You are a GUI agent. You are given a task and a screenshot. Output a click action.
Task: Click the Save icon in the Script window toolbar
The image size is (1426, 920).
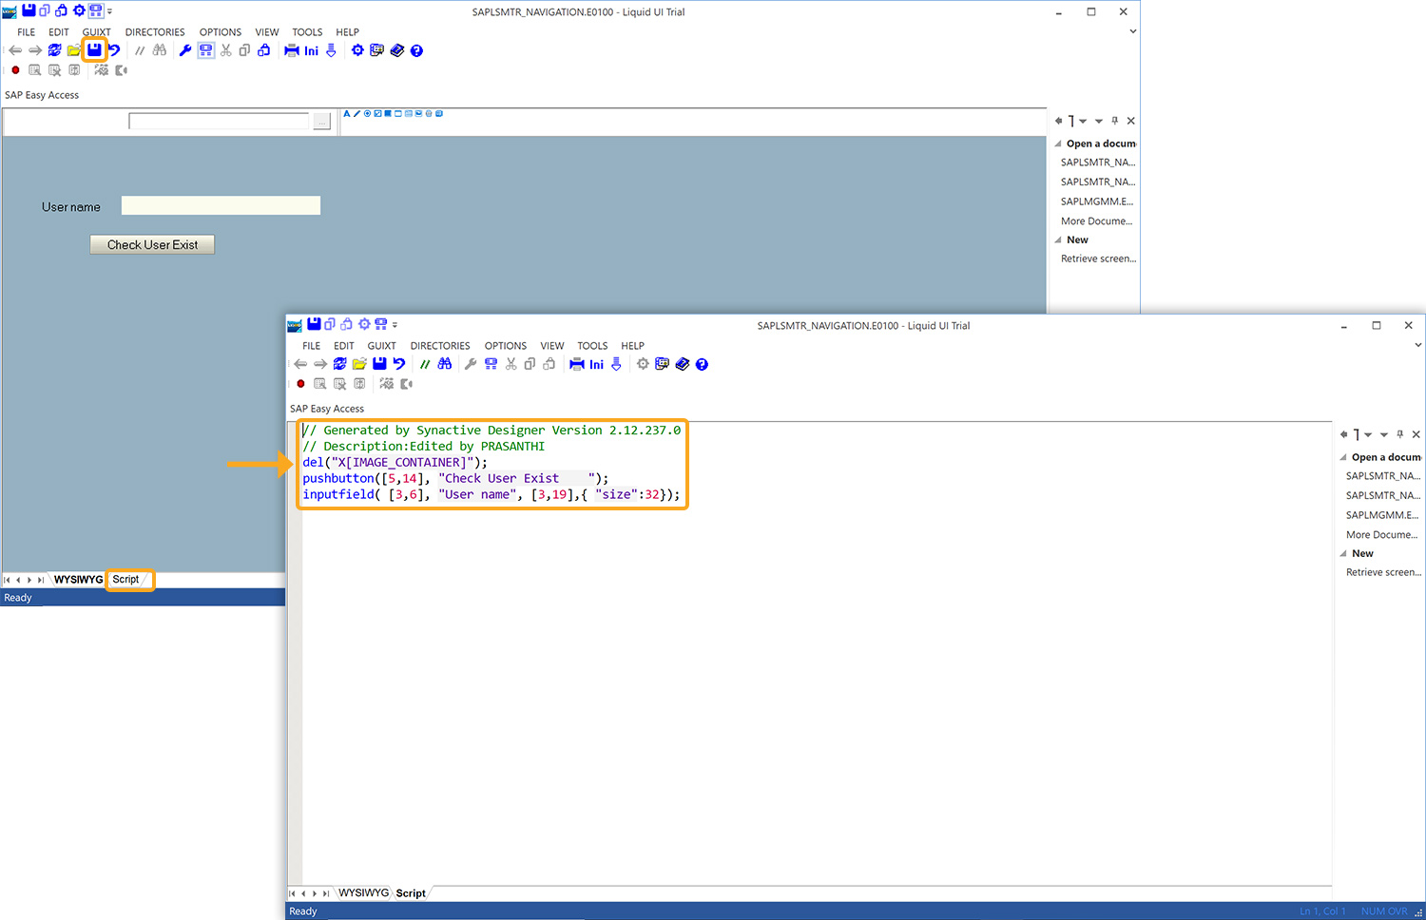coord(379,364)
